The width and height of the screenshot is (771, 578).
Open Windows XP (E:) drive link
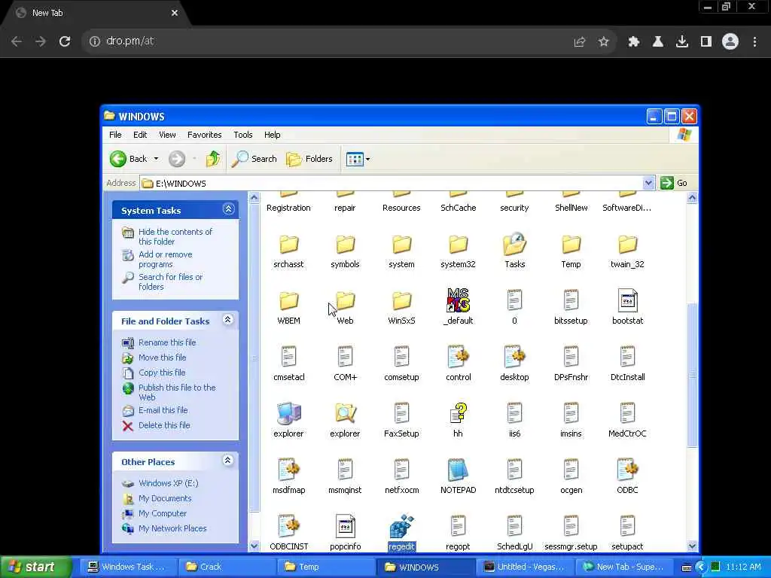168,483
